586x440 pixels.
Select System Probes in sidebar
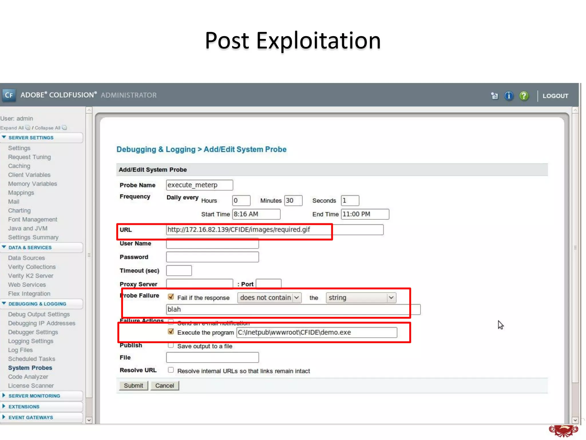(30, 368)
